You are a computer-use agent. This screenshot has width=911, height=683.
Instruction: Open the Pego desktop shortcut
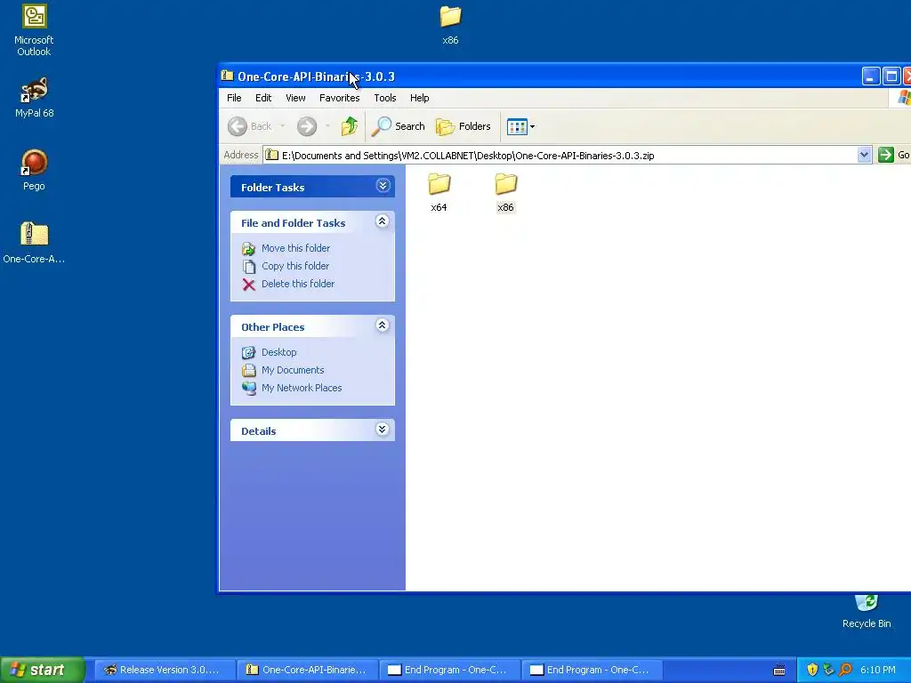click(x=35, y=170)
